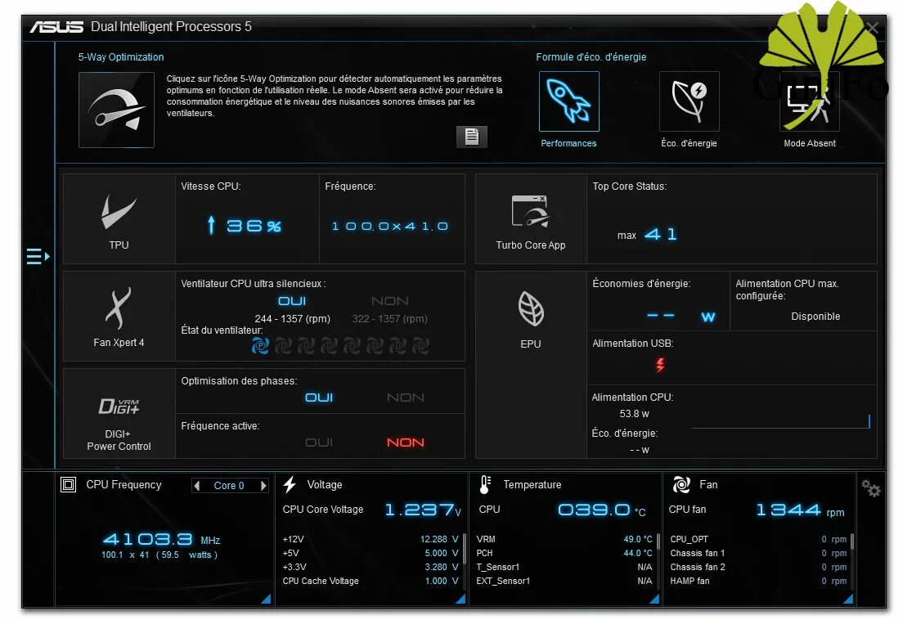
Task: Activate the Mode Absent icon
Action: point(809,102)
